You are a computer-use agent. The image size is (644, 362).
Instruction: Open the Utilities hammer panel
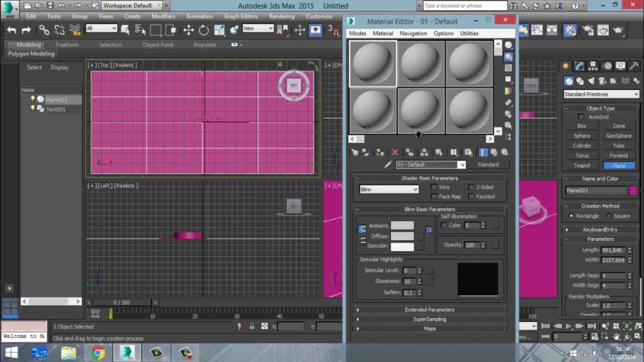tap(634, 66)
